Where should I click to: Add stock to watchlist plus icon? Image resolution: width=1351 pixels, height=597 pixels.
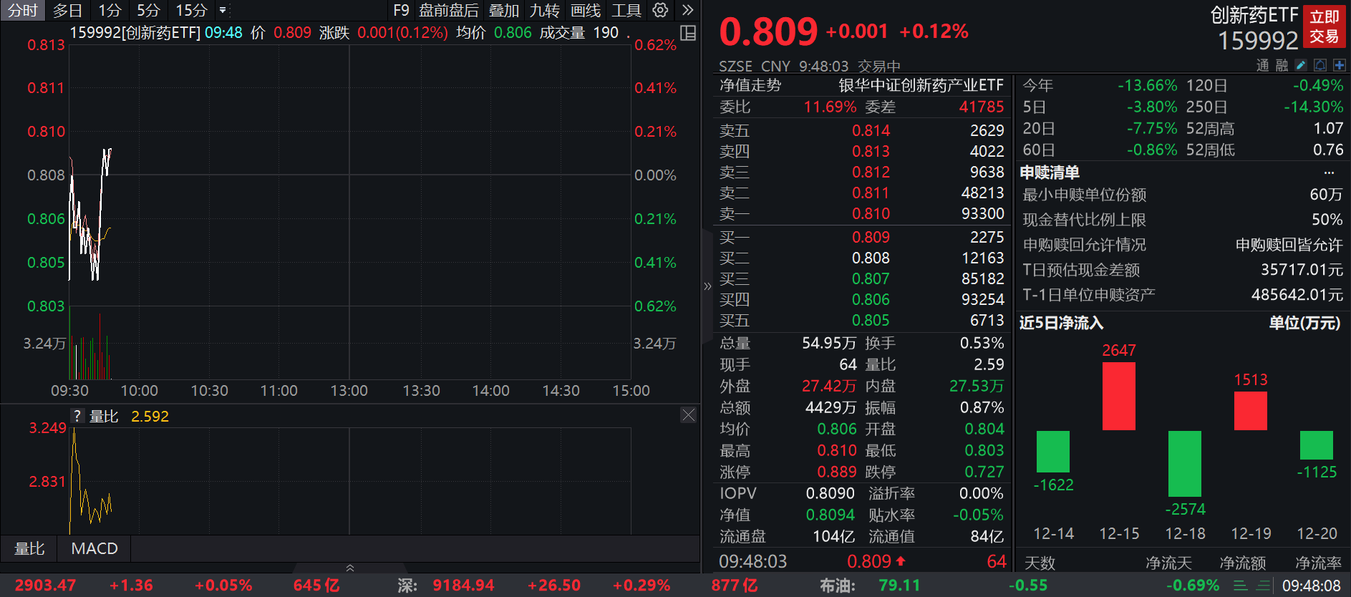[1339, 65]
